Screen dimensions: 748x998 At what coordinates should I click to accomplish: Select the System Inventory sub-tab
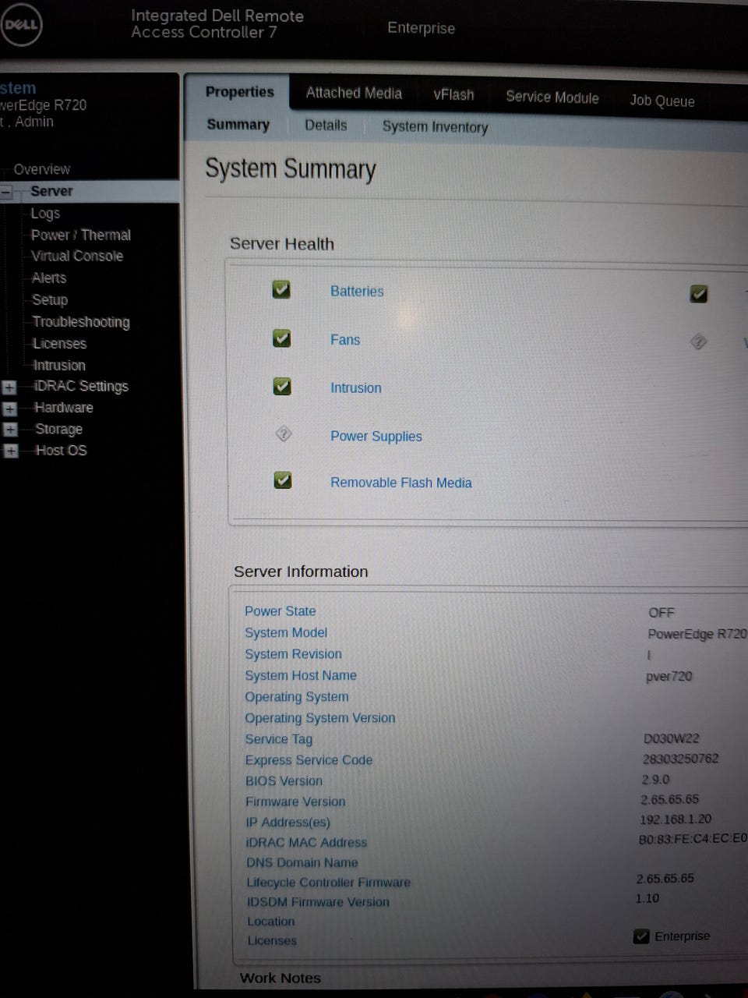[x=435, y=127]
